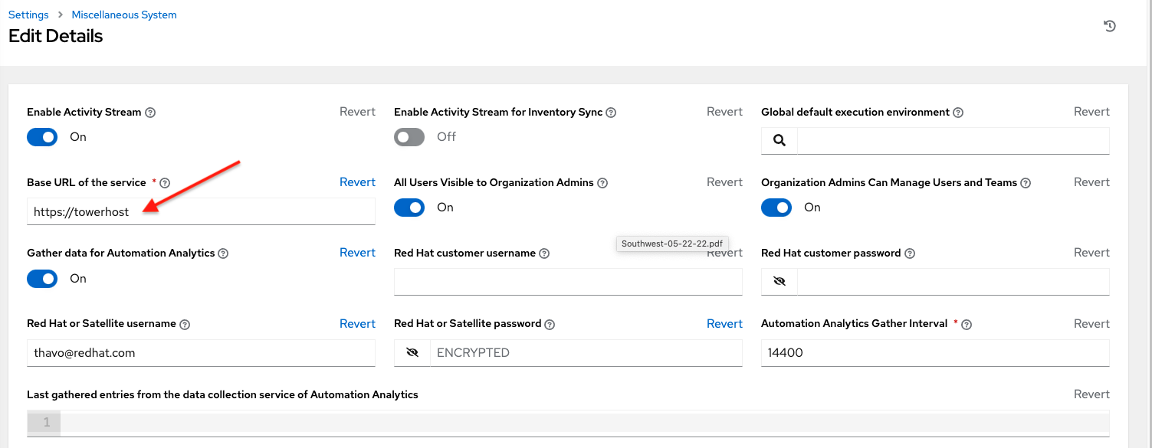Screen dimensions: 1152x448
Task: Open search icon for Global default execution environment
Action: coord(779,141)
